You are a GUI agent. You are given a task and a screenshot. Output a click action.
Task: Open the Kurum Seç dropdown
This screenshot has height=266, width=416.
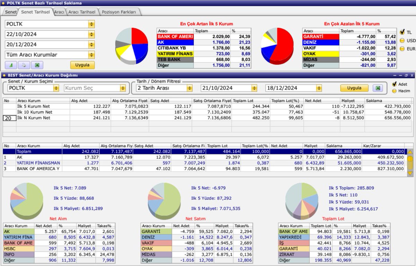[123, 88]
